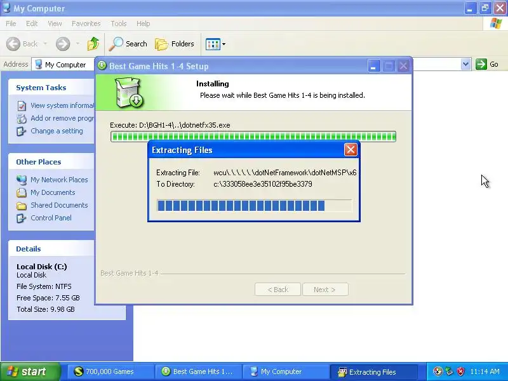Image resolution: width=508 pixels, height=381 pixels.
Task: Switch to Extracting Files taskbar item
Action: pyautogui.click(x=373, y=371)
